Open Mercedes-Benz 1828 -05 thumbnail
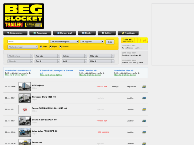 click(x=25, y=98)
